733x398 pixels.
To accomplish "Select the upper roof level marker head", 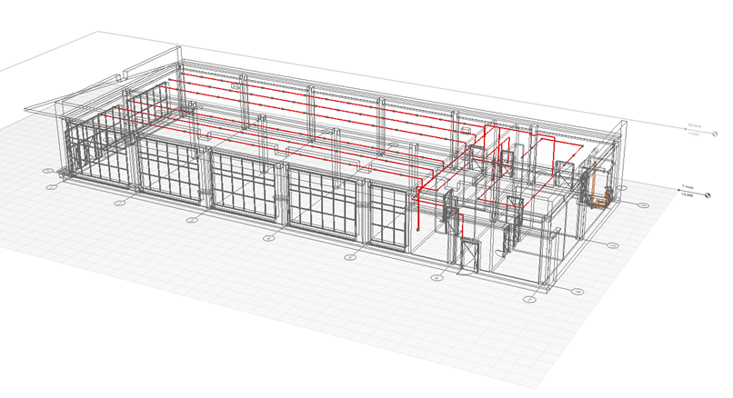I will [715, 134].
